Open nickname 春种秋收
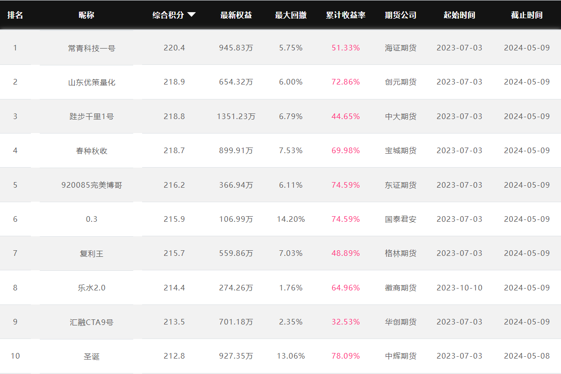The height and width of the screenshot is (374, 561). (x=92, y=151)
